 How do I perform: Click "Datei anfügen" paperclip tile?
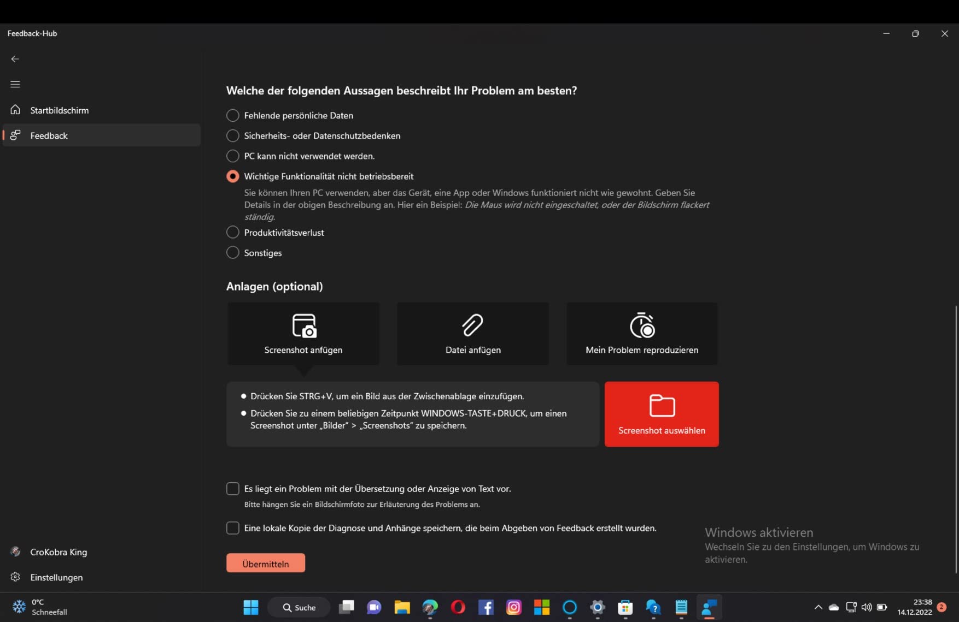click(473, 334)
